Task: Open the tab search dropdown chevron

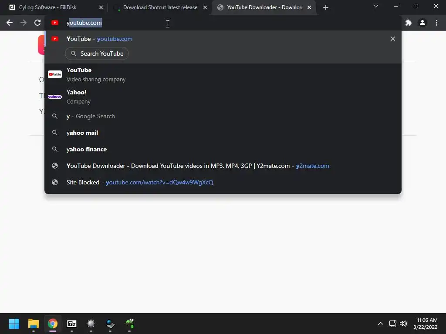Action: point(376,6)
